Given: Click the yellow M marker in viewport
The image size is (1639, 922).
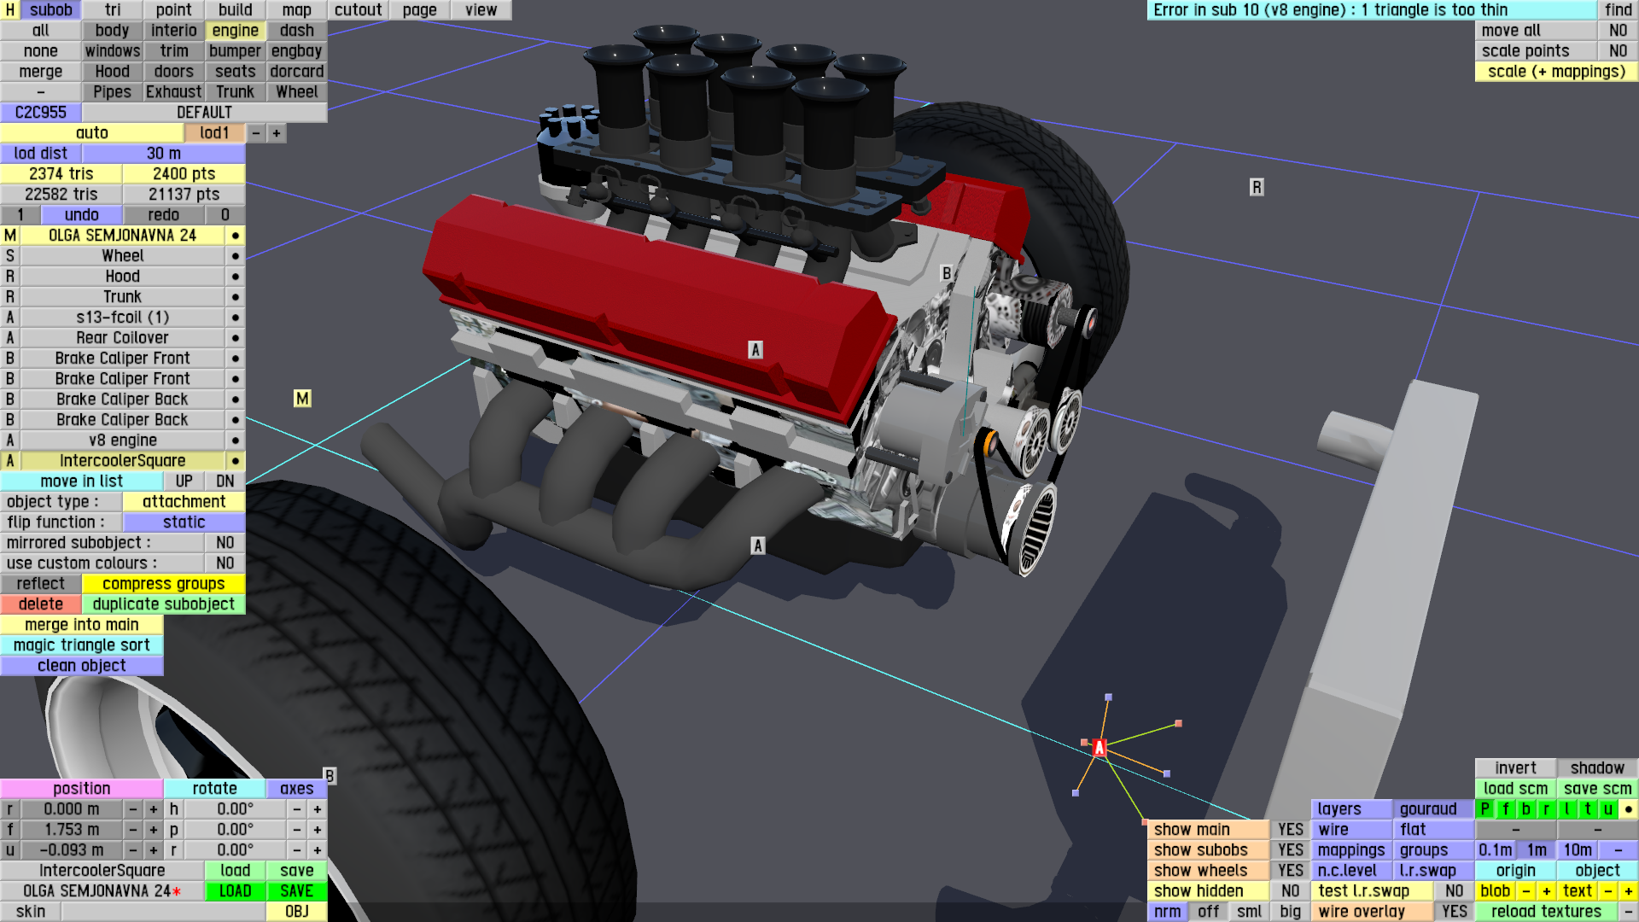Looking at the screenshot, I should tap(302, 399).
